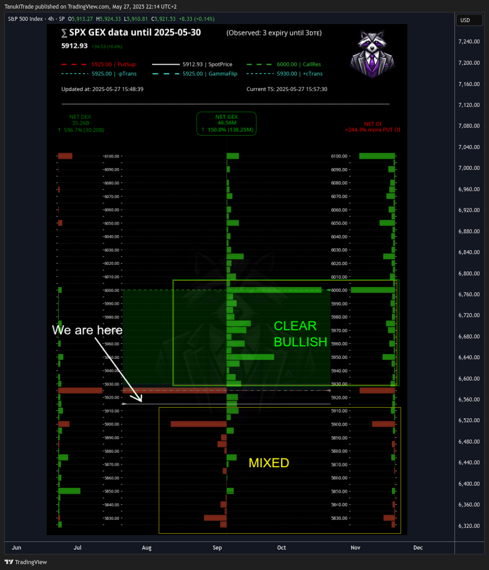The width and height of the screenshot is (489, 570).
Task: Click the We are here text note
Action: click(87, 330)
